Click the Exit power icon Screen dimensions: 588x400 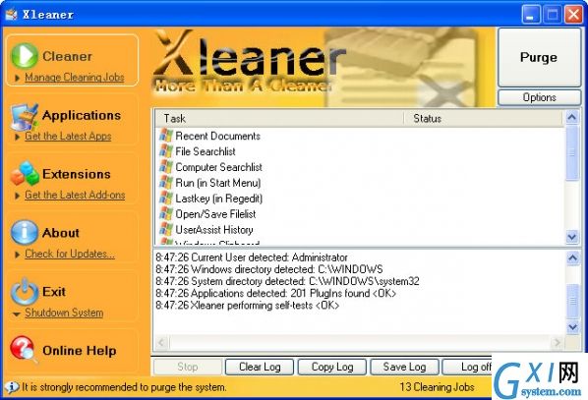[x=25, y=291]
